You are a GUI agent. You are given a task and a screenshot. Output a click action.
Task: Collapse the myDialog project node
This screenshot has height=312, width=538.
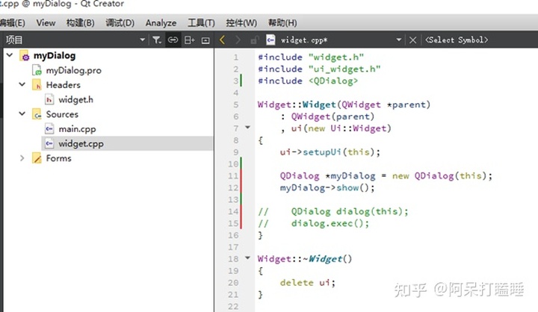(10, 54)
